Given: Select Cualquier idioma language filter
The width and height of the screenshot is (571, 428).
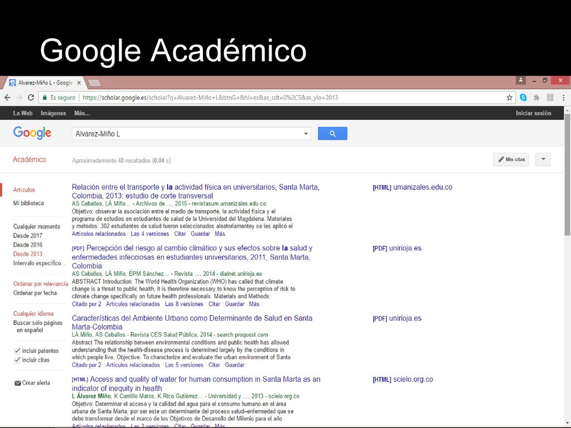Looking at the screenshot, I should (x=33, y=314).
